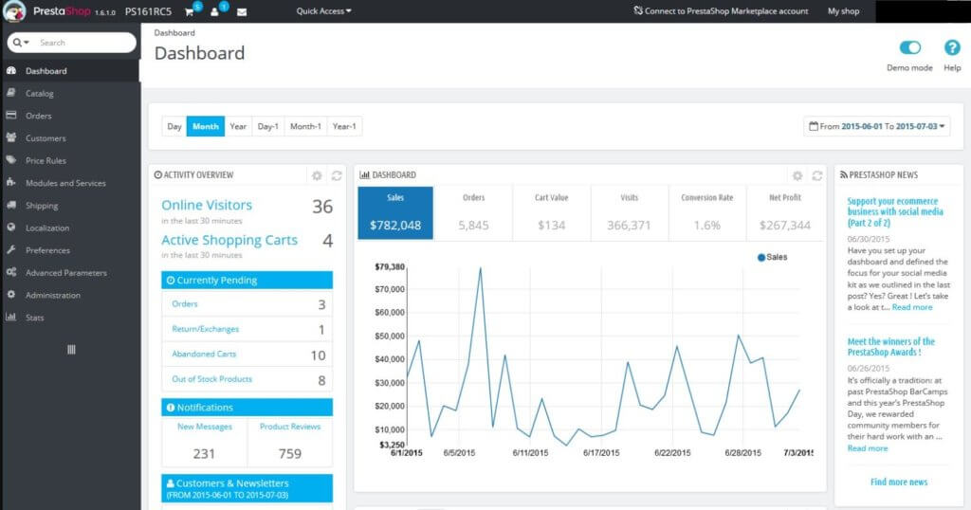Open Out of Stock Products link
Screen dimensions: 971x510
(211, 379)
